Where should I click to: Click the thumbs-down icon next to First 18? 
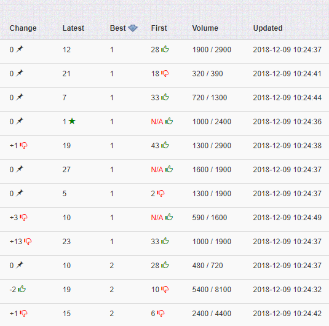coord(165,73)
